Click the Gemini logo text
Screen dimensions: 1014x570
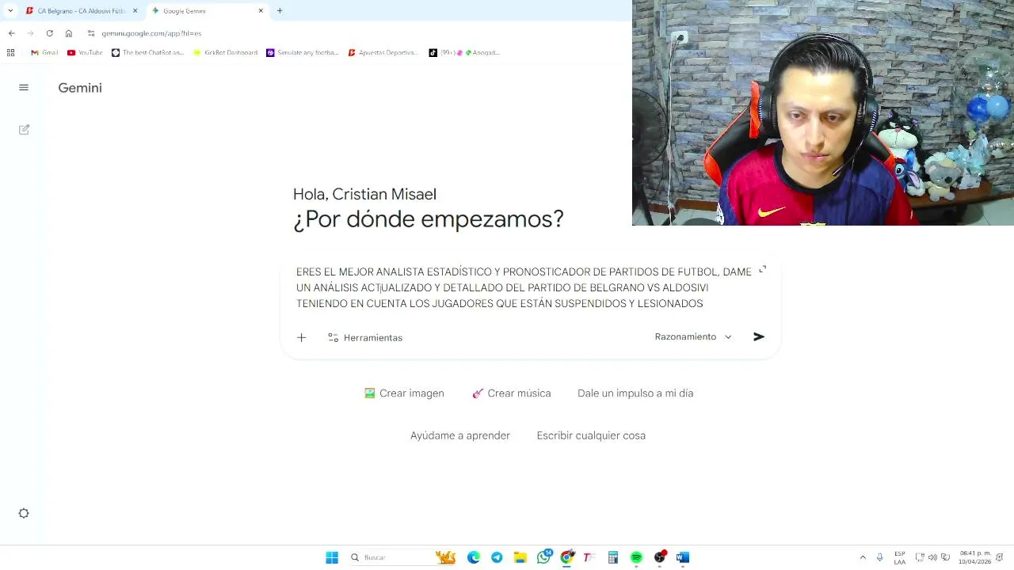(x=80, y=88)
